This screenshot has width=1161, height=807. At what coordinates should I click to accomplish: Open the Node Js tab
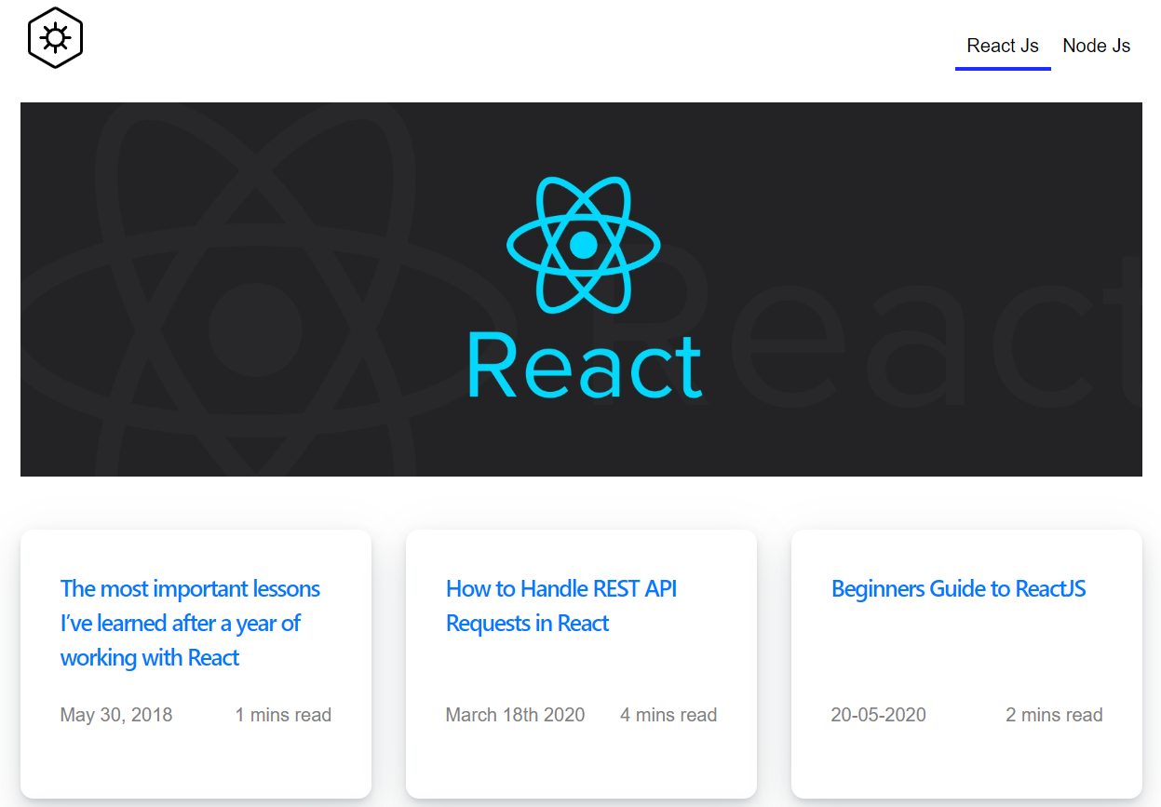click(1097, 46)
